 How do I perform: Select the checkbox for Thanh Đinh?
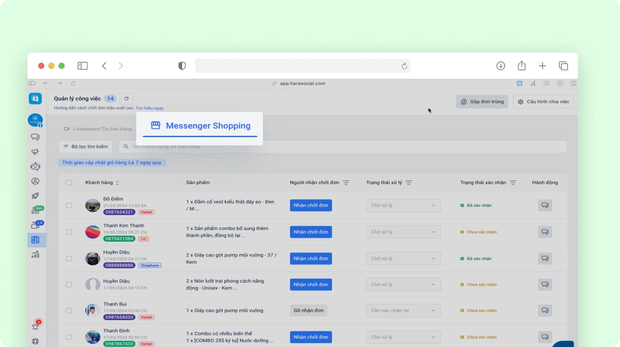coord(69,337)
